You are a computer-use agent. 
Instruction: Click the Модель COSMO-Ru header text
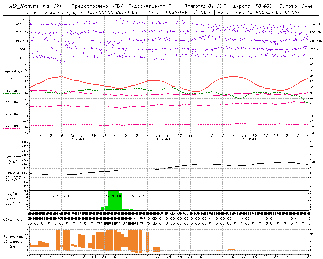click(169, 12)
